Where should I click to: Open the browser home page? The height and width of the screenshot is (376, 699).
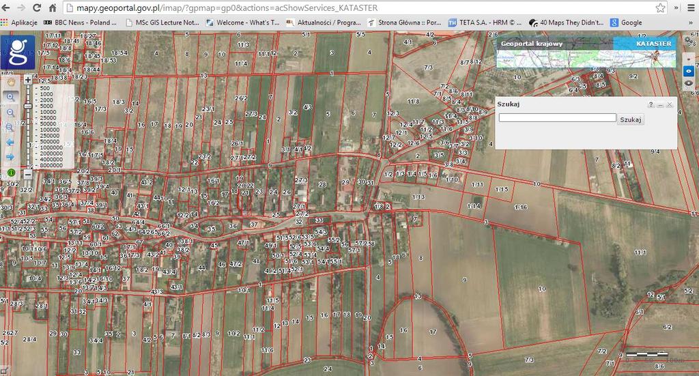coord(52,8)
